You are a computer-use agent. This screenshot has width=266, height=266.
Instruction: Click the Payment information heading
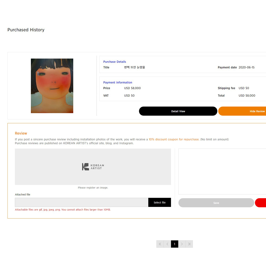[x=118, y=82]
